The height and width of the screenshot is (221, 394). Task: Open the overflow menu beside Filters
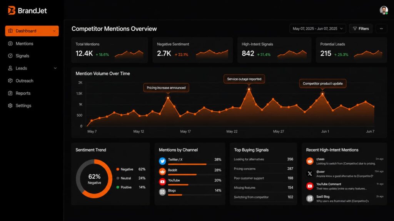[381, 28]
